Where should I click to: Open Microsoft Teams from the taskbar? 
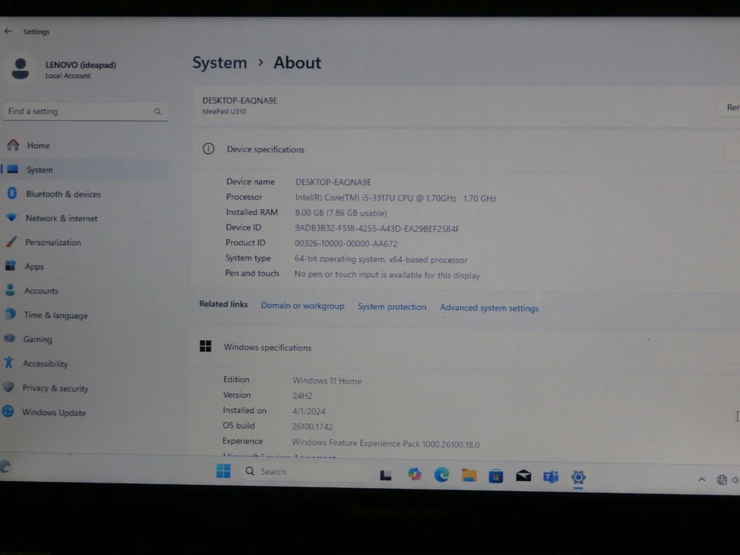[x=551, y=476]
